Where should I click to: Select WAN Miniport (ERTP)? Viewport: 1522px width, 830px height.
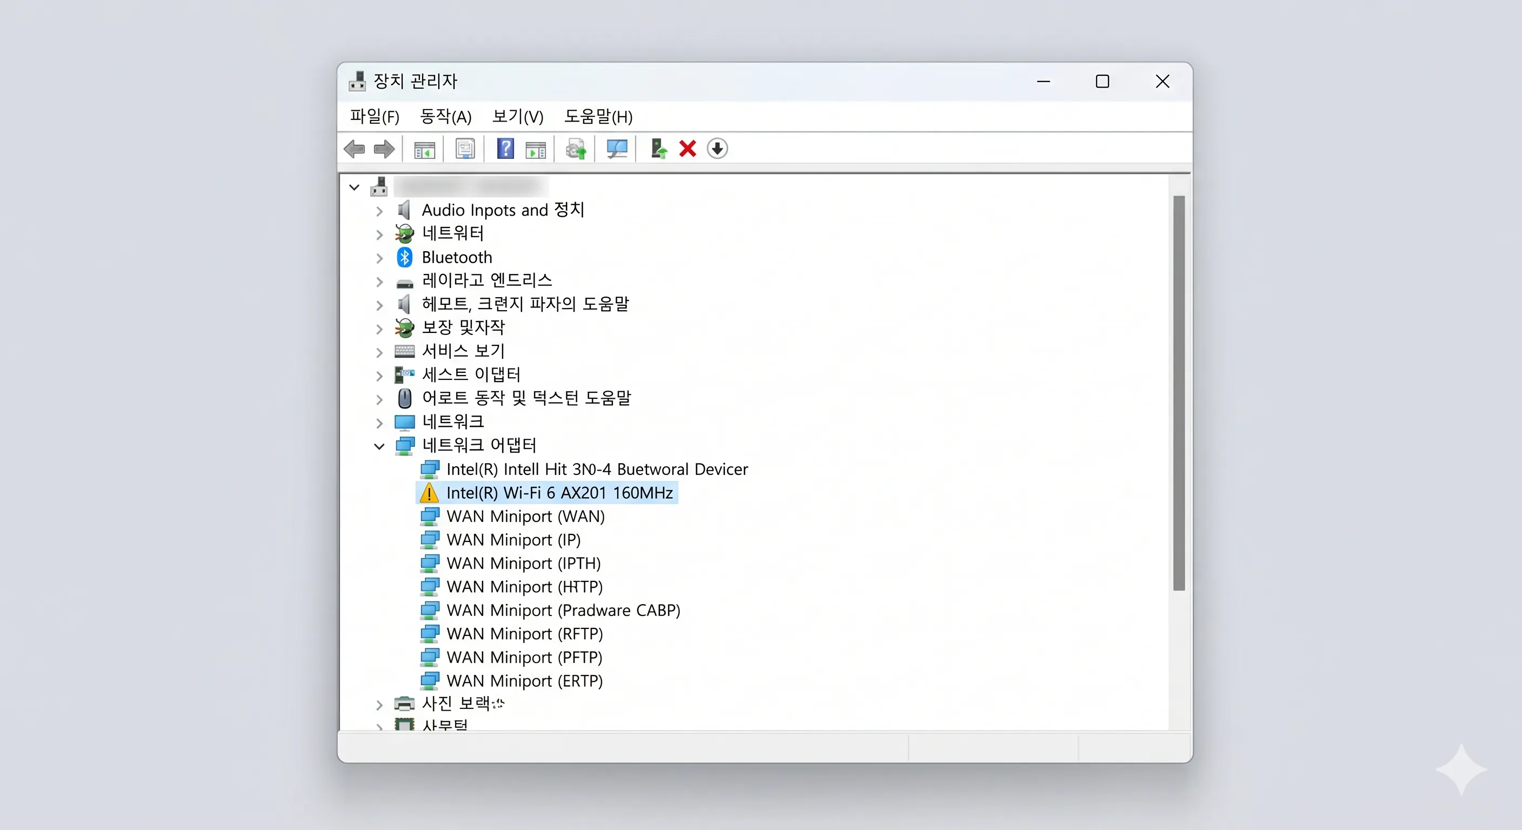click(525, 680)
